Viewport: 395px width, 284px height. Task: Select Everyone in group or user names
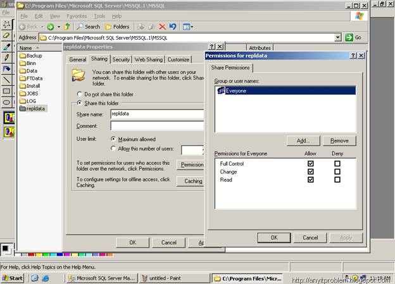[x=285, y=90]
